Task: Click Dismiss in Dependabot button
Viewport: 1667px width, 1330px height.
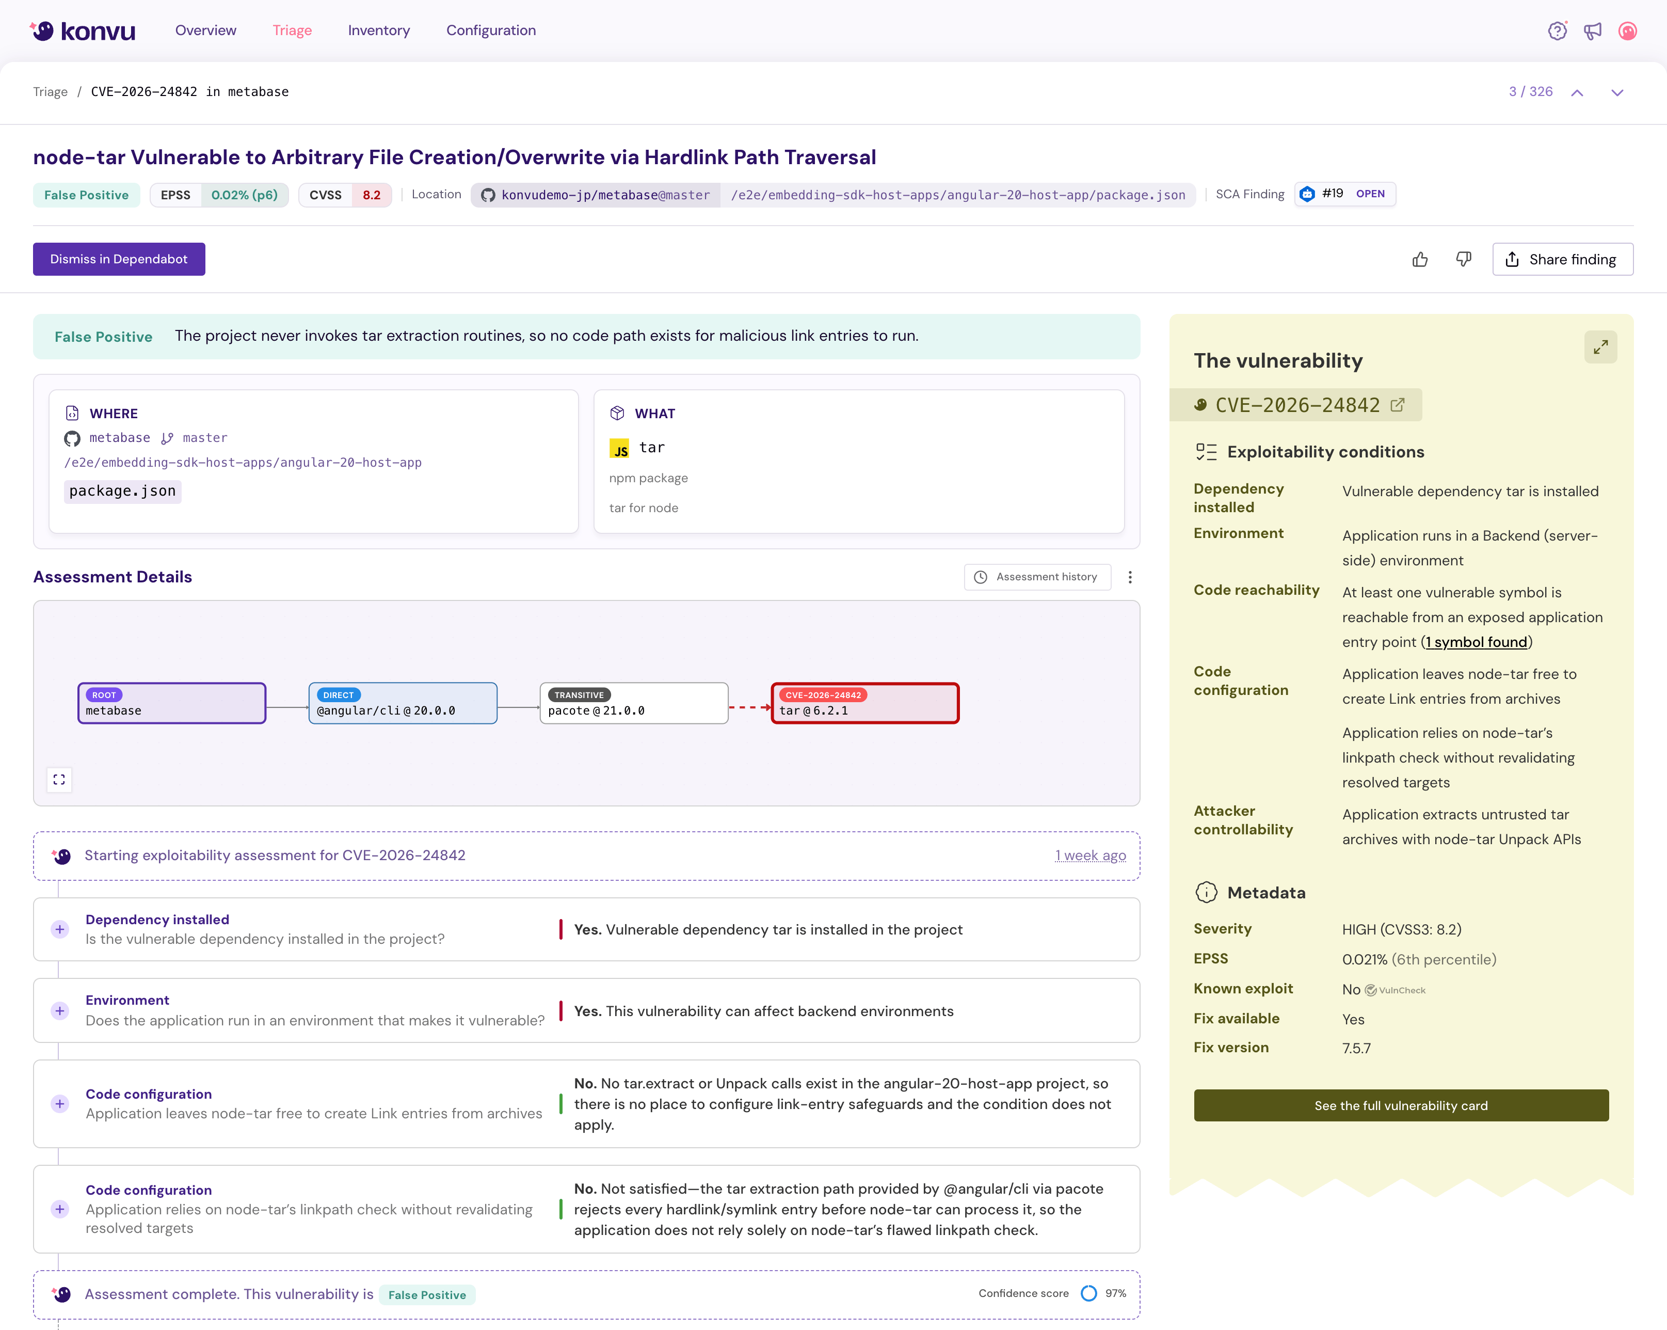Action: coord(118,259)
